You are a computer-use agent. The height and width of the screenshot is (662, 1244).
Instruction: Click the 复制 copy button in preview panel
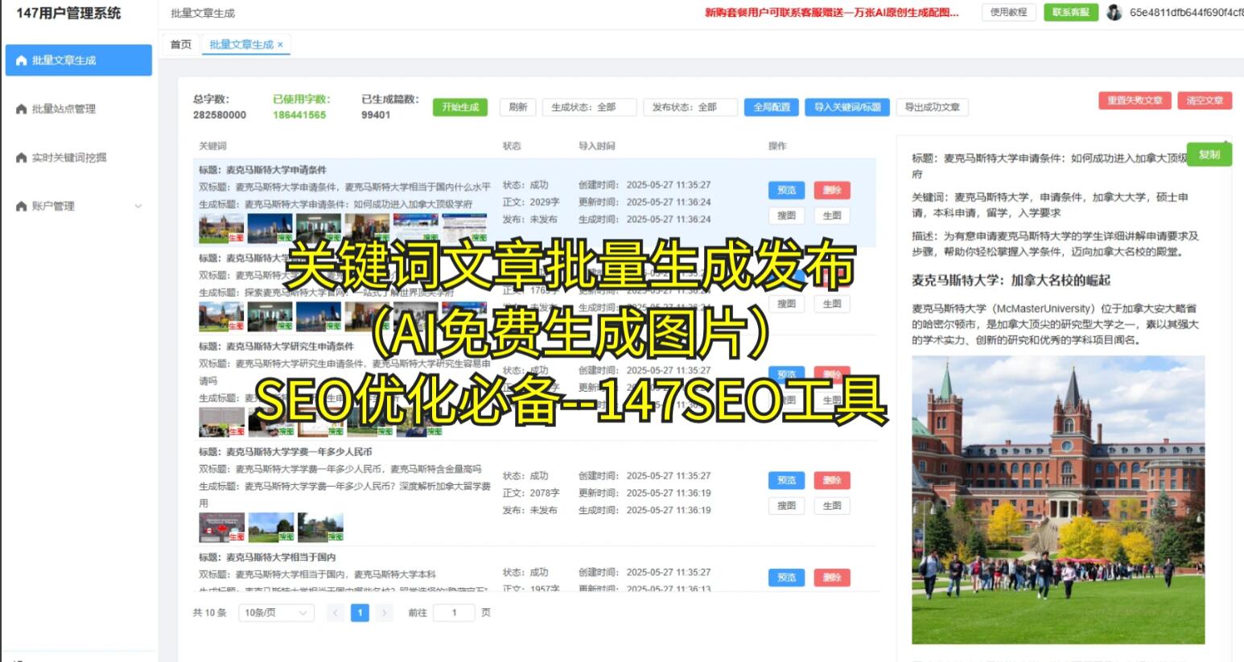click(1210, 154)
